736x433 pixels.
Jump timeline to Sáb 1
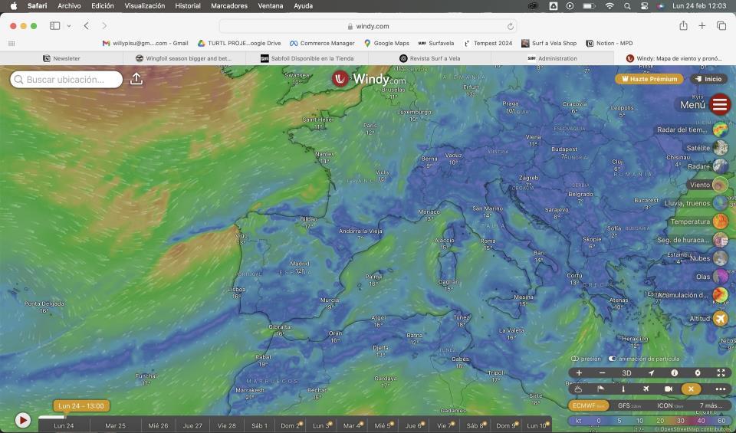(260, 425)
